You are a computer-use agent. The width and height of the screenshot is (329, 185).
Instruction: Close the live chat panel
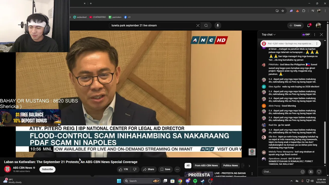(x=321, y=34)
